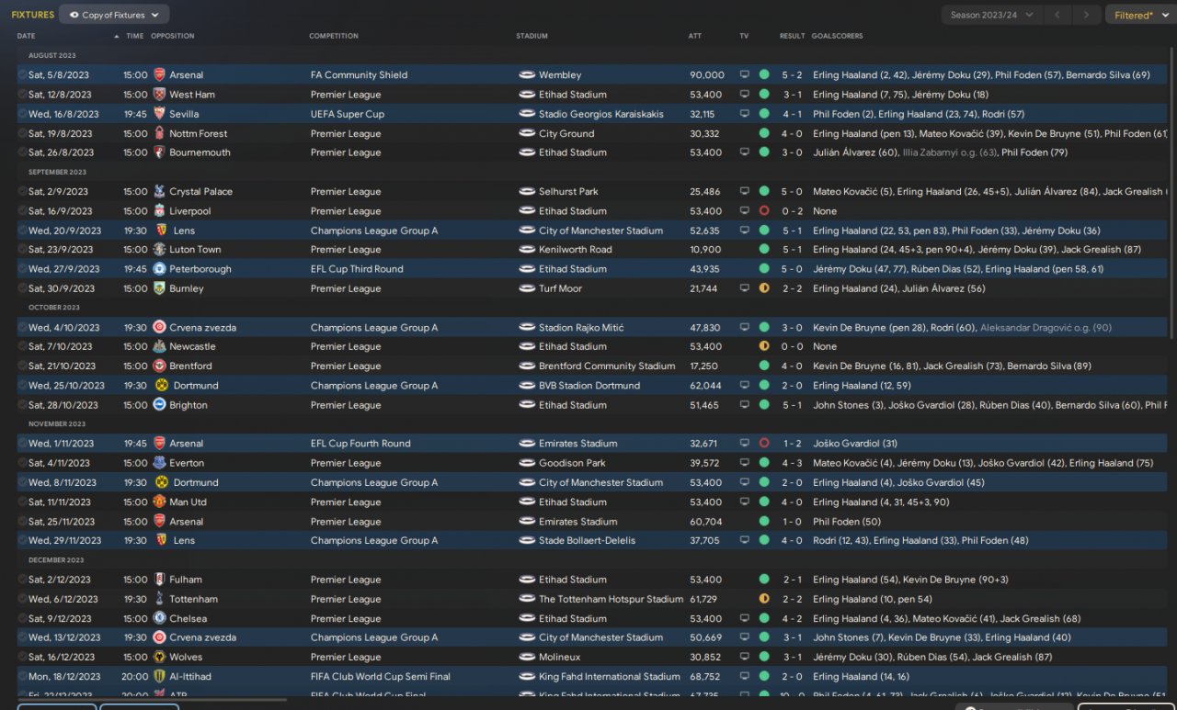Click the West Ham club badge

tap(159, 95)
